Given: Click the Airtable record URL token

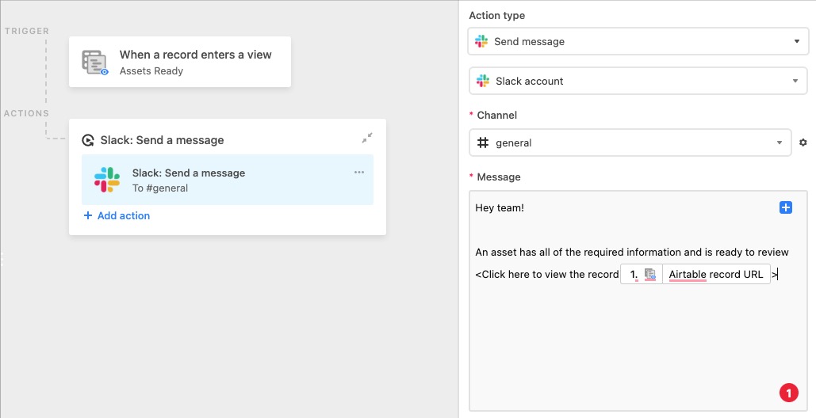Looking at the screenshot, I should point(715,274).
